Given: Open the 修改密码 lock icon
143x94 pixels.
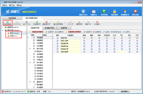Looking at the screenshot, I should click(x=115, y=13).
